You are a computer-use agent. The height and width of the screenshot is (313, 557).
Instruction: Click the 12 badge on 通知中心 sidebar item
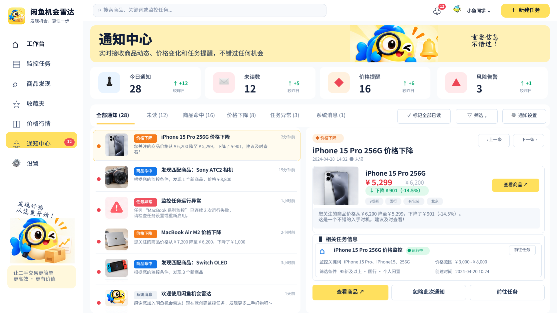coord(69,142)
